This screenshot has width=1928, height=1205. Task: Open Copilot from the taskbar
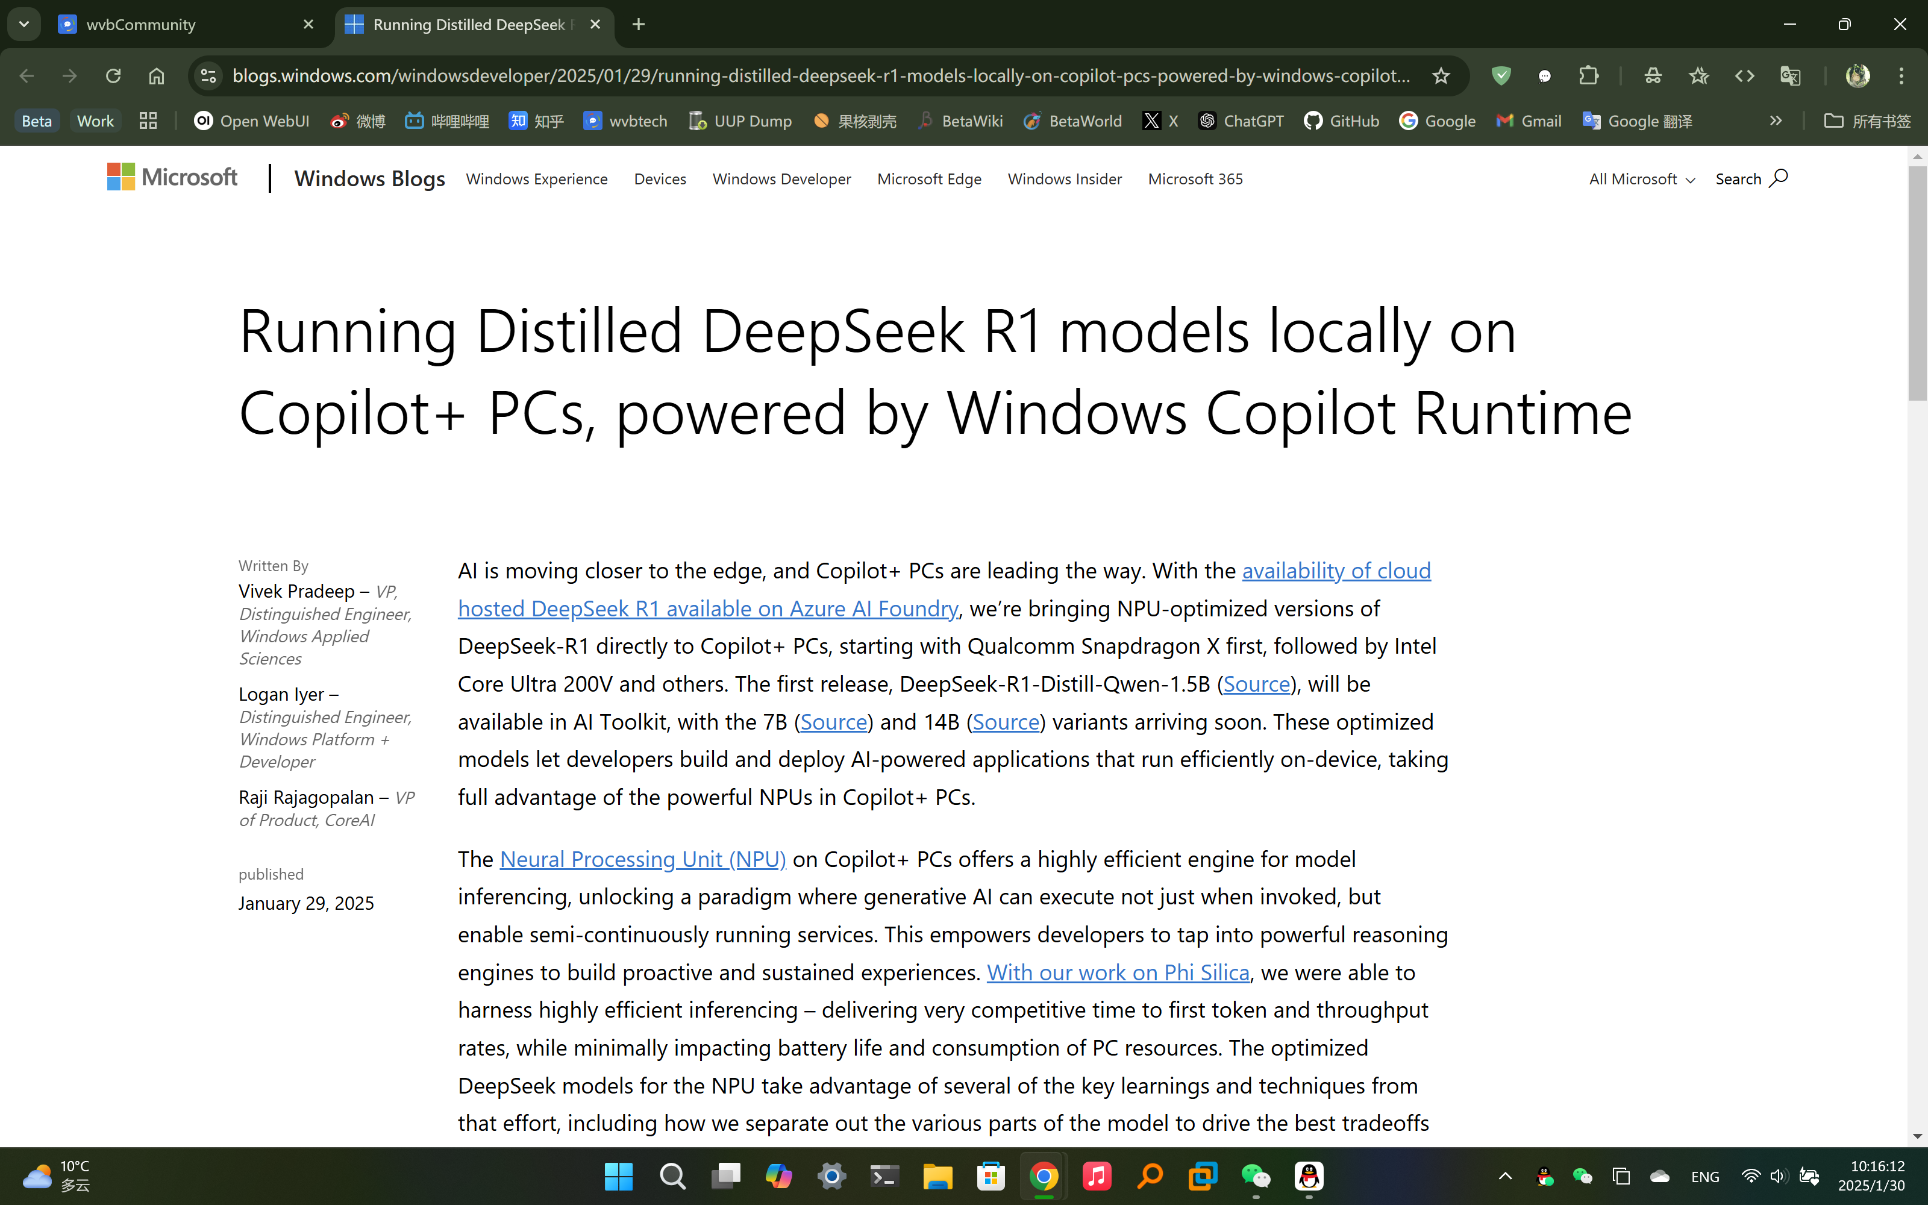click(778, 1176)
